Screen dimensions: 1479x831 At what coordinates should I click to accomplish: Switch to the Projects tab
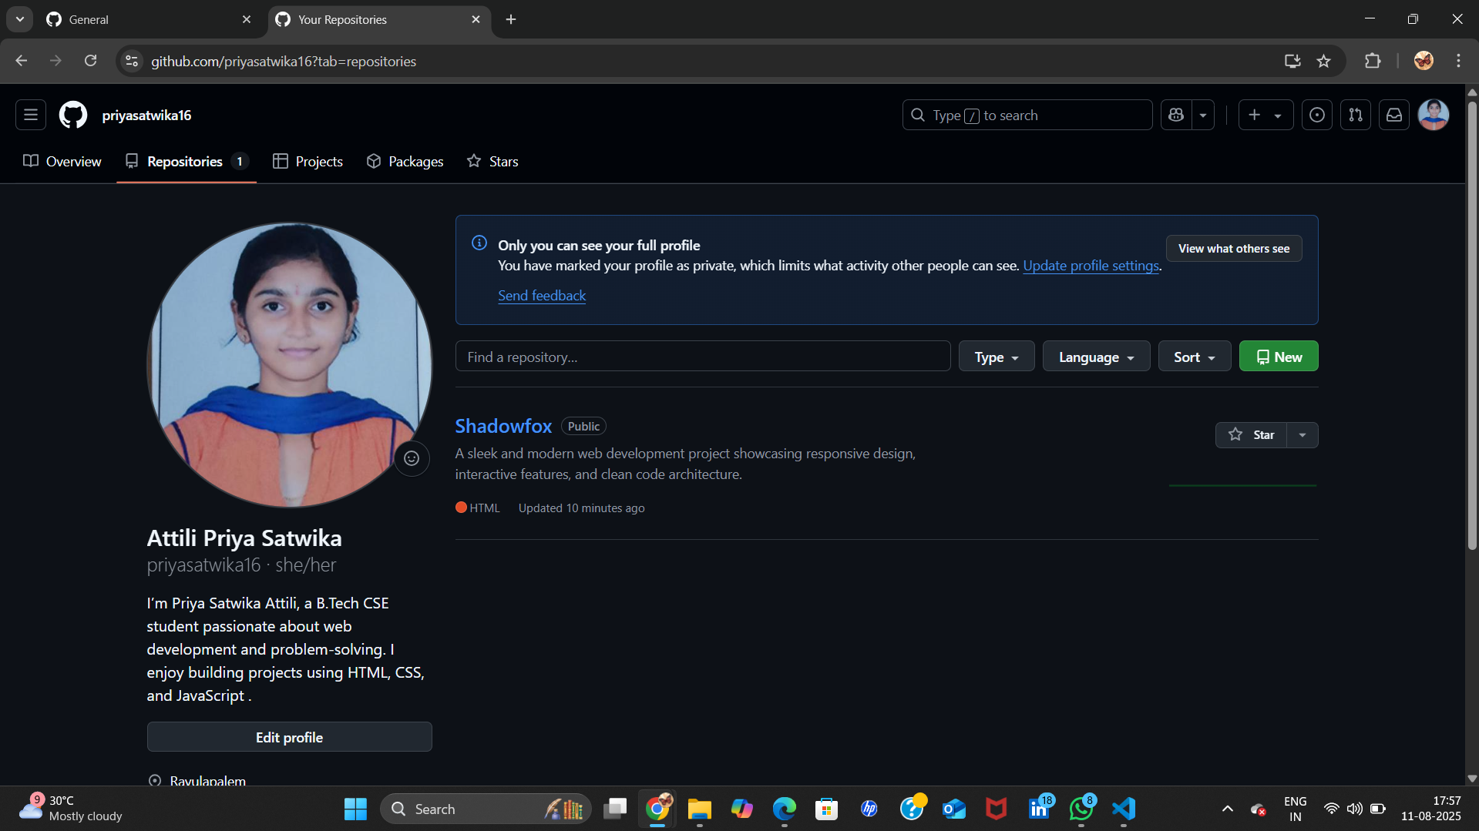tap(308, 161)
